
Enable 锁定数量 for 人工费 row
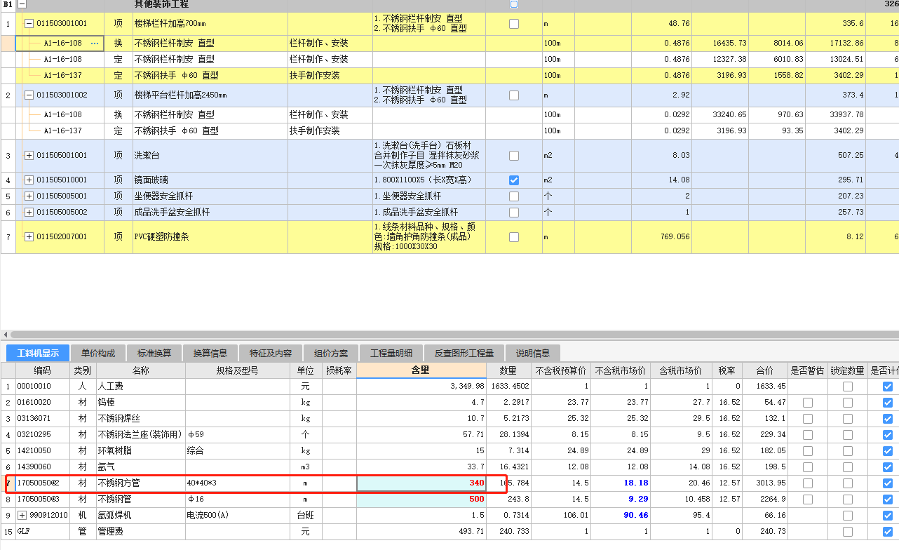(848, 387)
